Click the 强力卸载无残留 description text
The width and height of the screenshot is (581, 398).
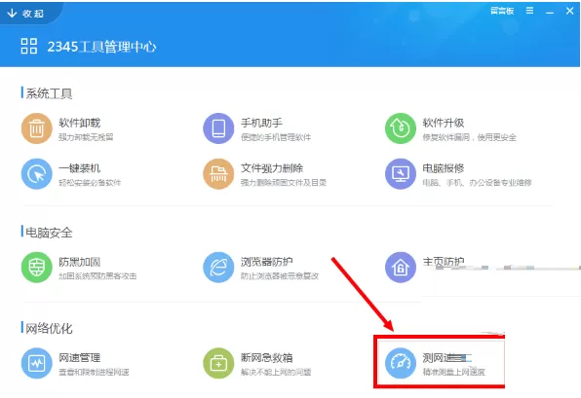pos(86,137)
